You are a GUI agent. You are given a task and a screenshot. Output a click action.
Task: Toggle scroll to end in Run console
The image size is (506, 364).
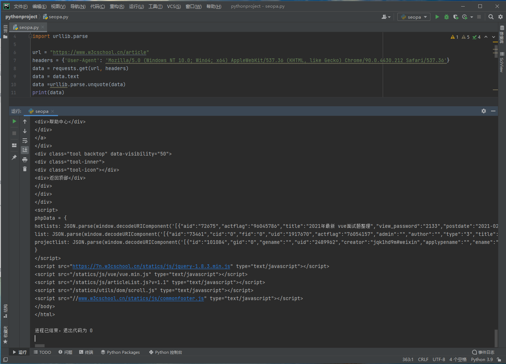pos(25,150)
